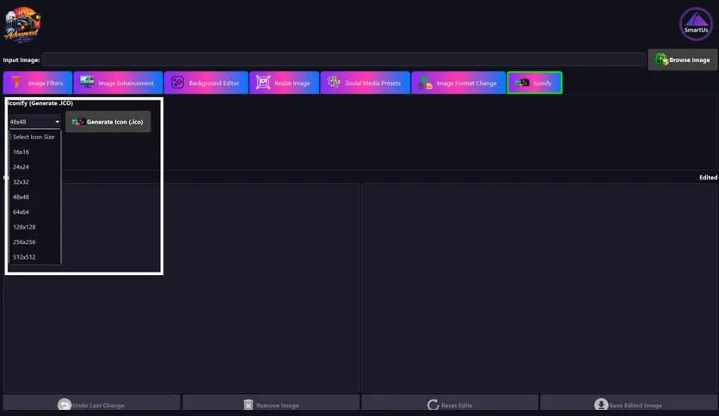
Task: Click the circular reset arrow icon
Action: (x=433, y=405)
